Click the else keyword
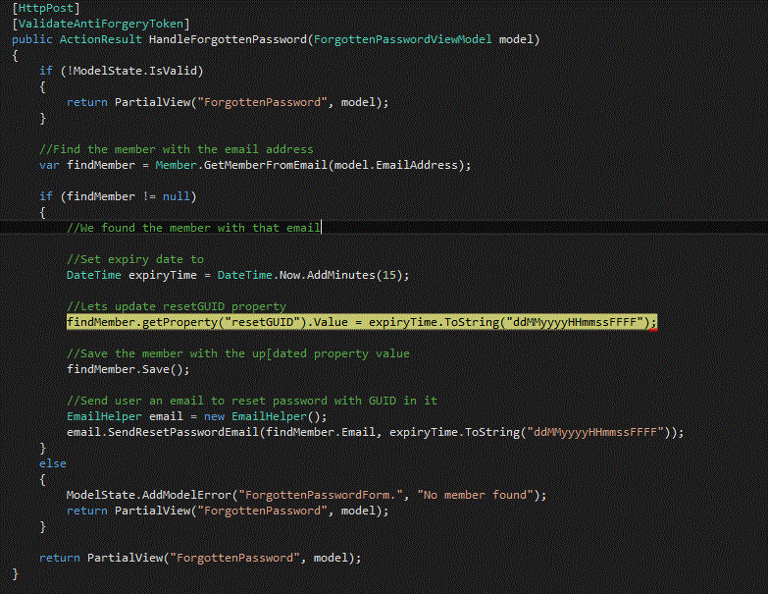 click(52, 463)
